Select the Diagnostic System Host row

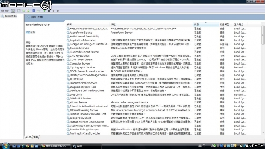[157, 87]
